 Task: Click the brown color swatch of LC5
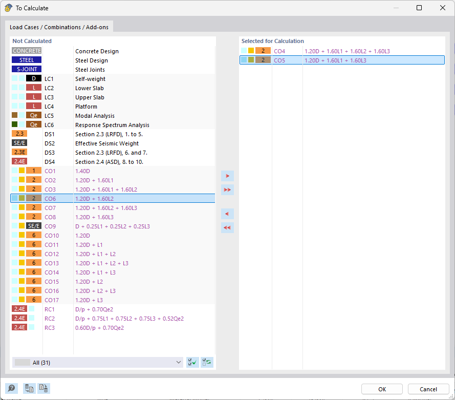coord(14,115)
